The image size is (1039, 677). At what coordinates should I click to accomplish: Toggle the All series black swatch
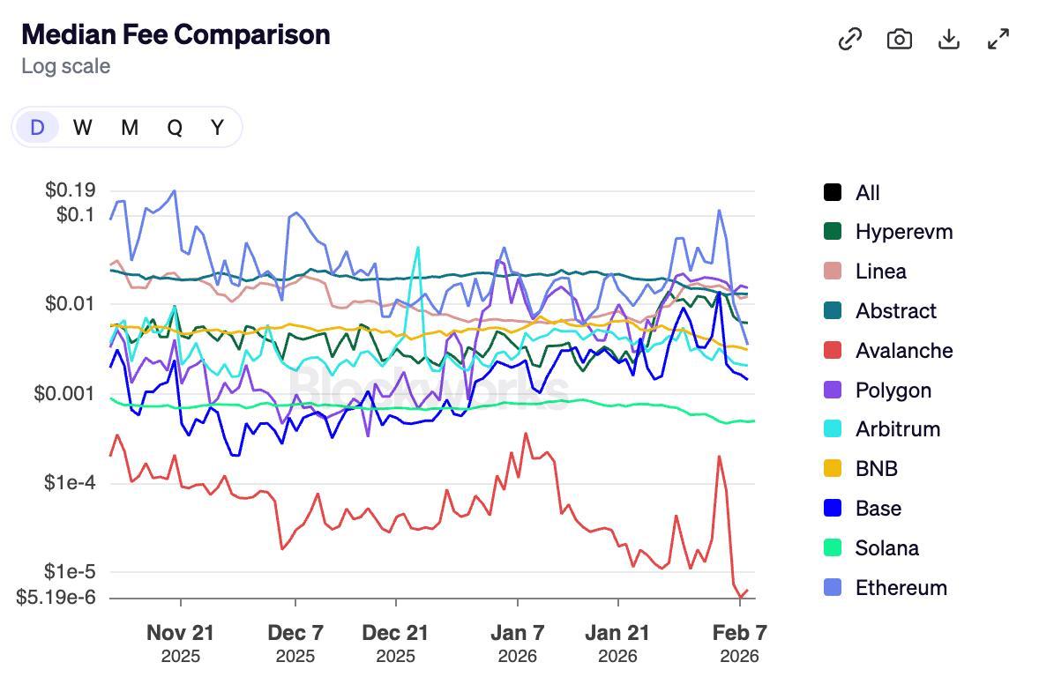833,192
